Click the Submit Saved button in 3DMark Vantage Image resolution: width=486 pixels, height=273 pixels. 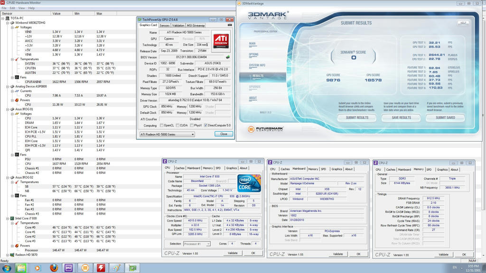(x=445, y=118)
